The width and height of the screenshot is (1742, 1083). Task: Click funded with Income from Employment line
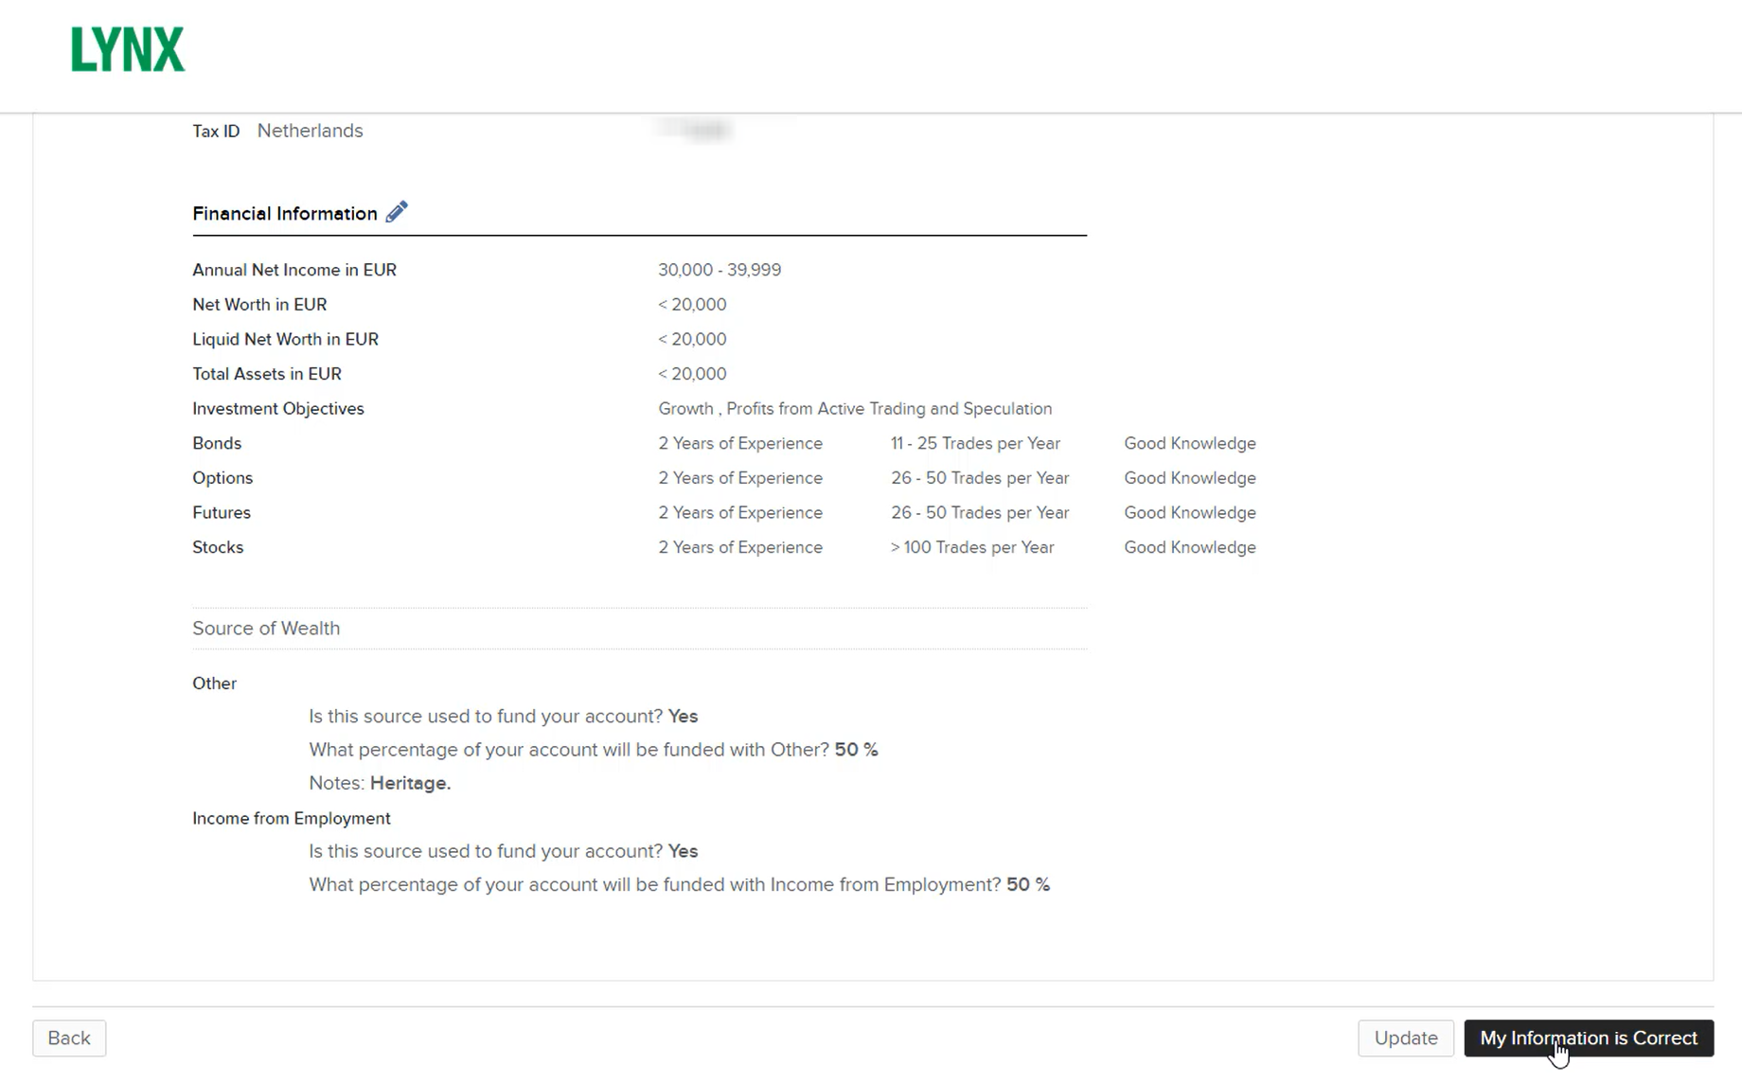pos(680,885)
